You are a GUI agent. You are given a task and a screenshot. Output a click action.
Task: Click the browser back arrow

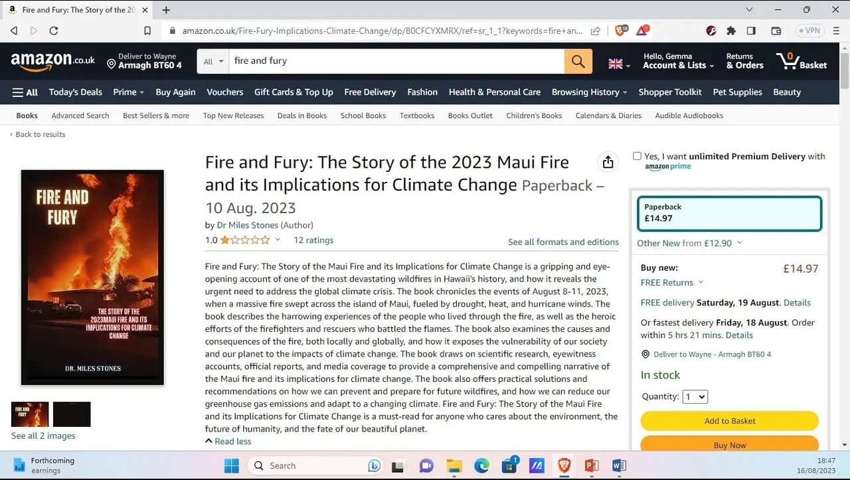click(14, 31)
